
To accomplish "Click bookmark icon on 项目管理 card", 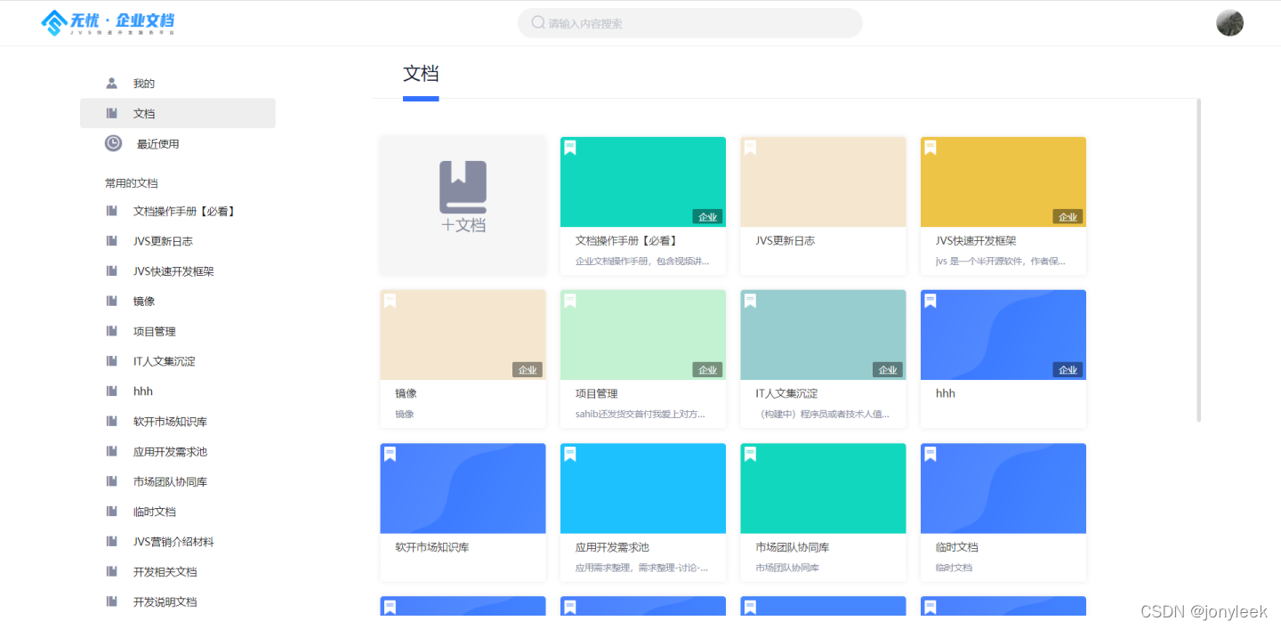I will (x=570, y=301).
